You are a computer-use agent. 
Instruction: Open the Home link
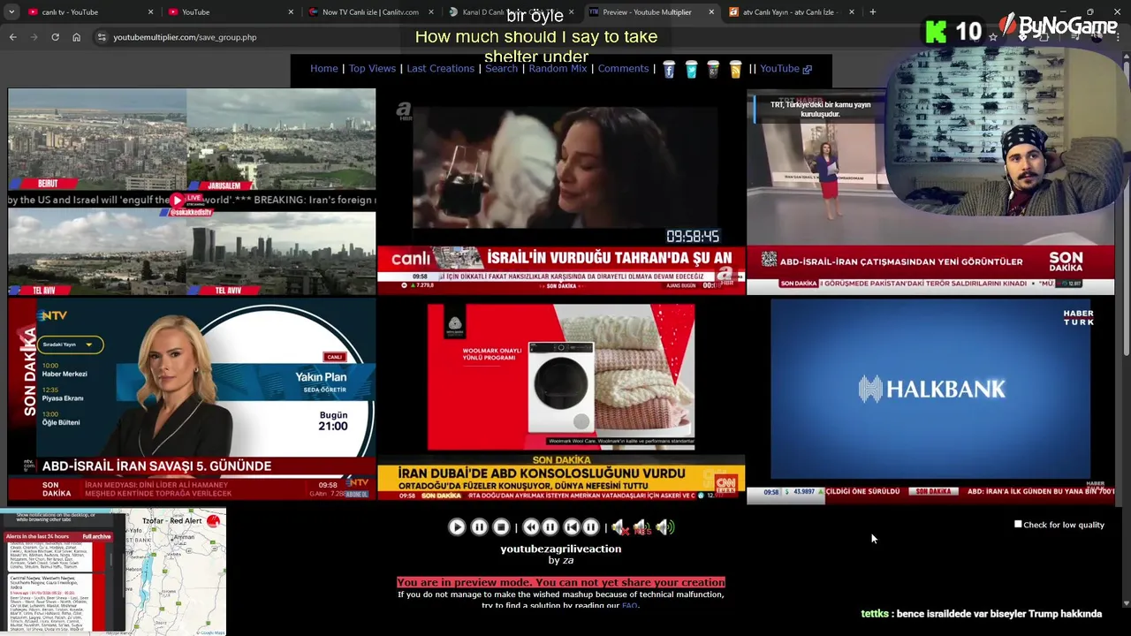324,69
